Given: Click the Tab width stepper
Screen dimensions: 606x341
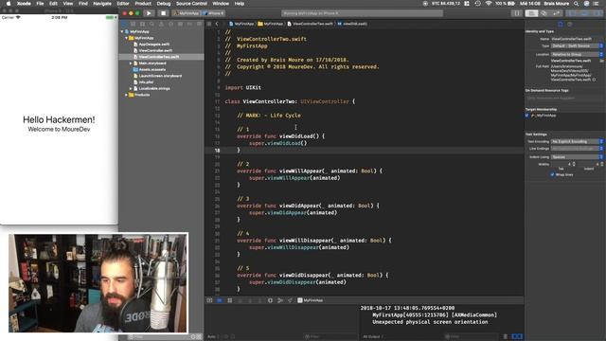Looking at the screenshot, I should pyautogui.click(x=574, y=164).
